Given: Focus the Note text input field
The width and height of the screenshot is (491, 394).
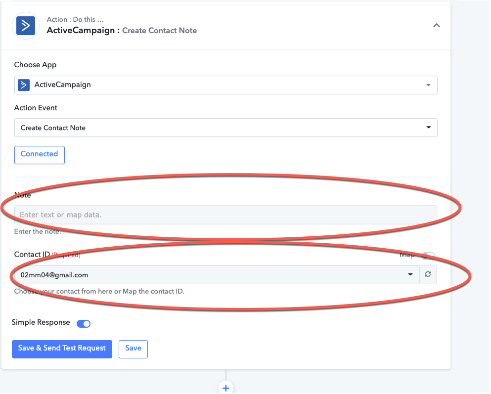Looking at the screenshot, I should [225, 215].
